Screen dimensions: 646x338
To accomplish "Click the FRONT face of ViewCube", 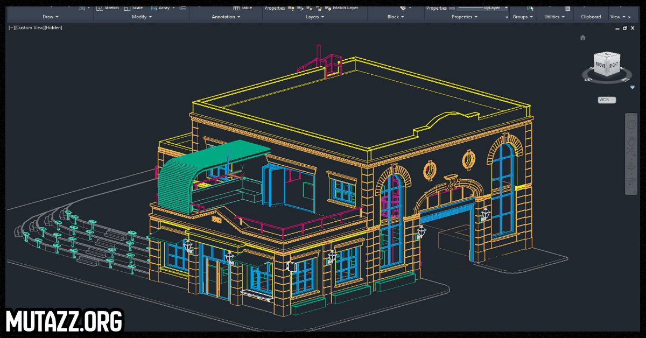I will coord(600,65).
